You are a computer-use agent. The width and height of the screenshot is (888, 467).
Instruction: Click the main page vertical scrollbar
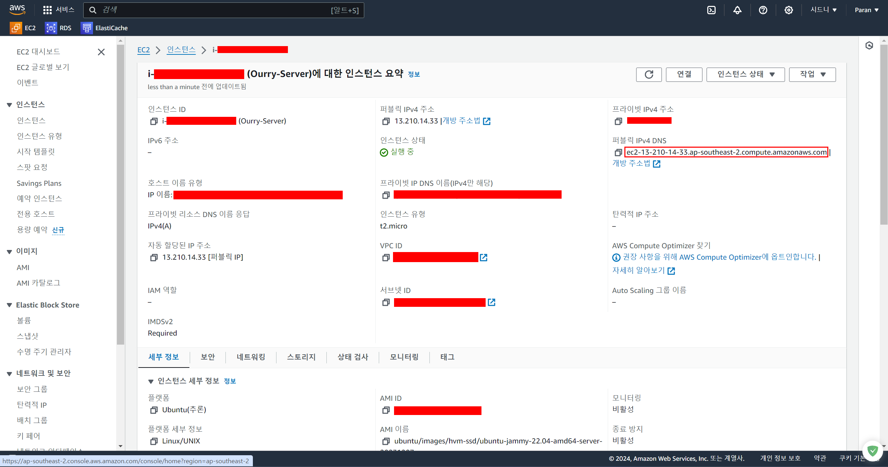(x=884, y=135)
